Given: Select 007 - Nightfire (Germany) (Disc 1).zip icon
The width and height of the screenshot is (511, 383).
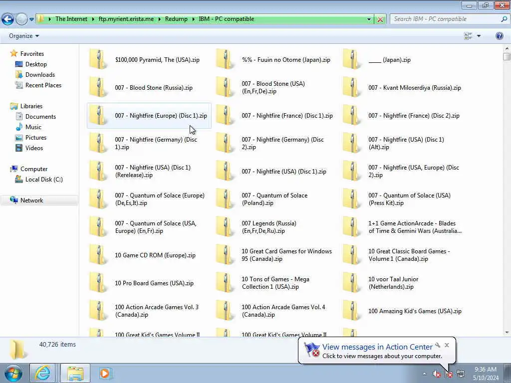Looking at the screenshot, I should click(x=98, y=143).
